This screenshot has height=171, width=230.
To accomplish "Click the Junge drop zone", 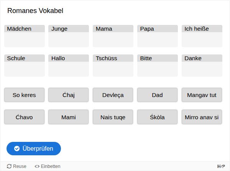I will click(69, 39).
